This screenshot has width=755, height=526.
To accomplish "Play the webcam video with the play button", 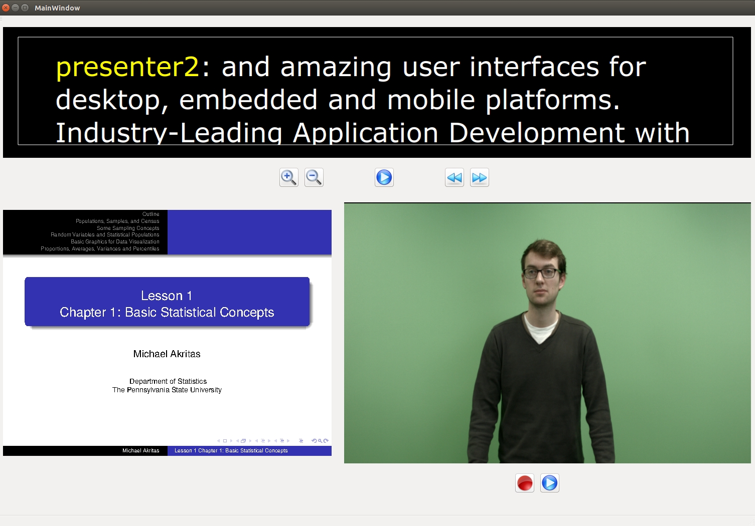I will tap(550, 483).
